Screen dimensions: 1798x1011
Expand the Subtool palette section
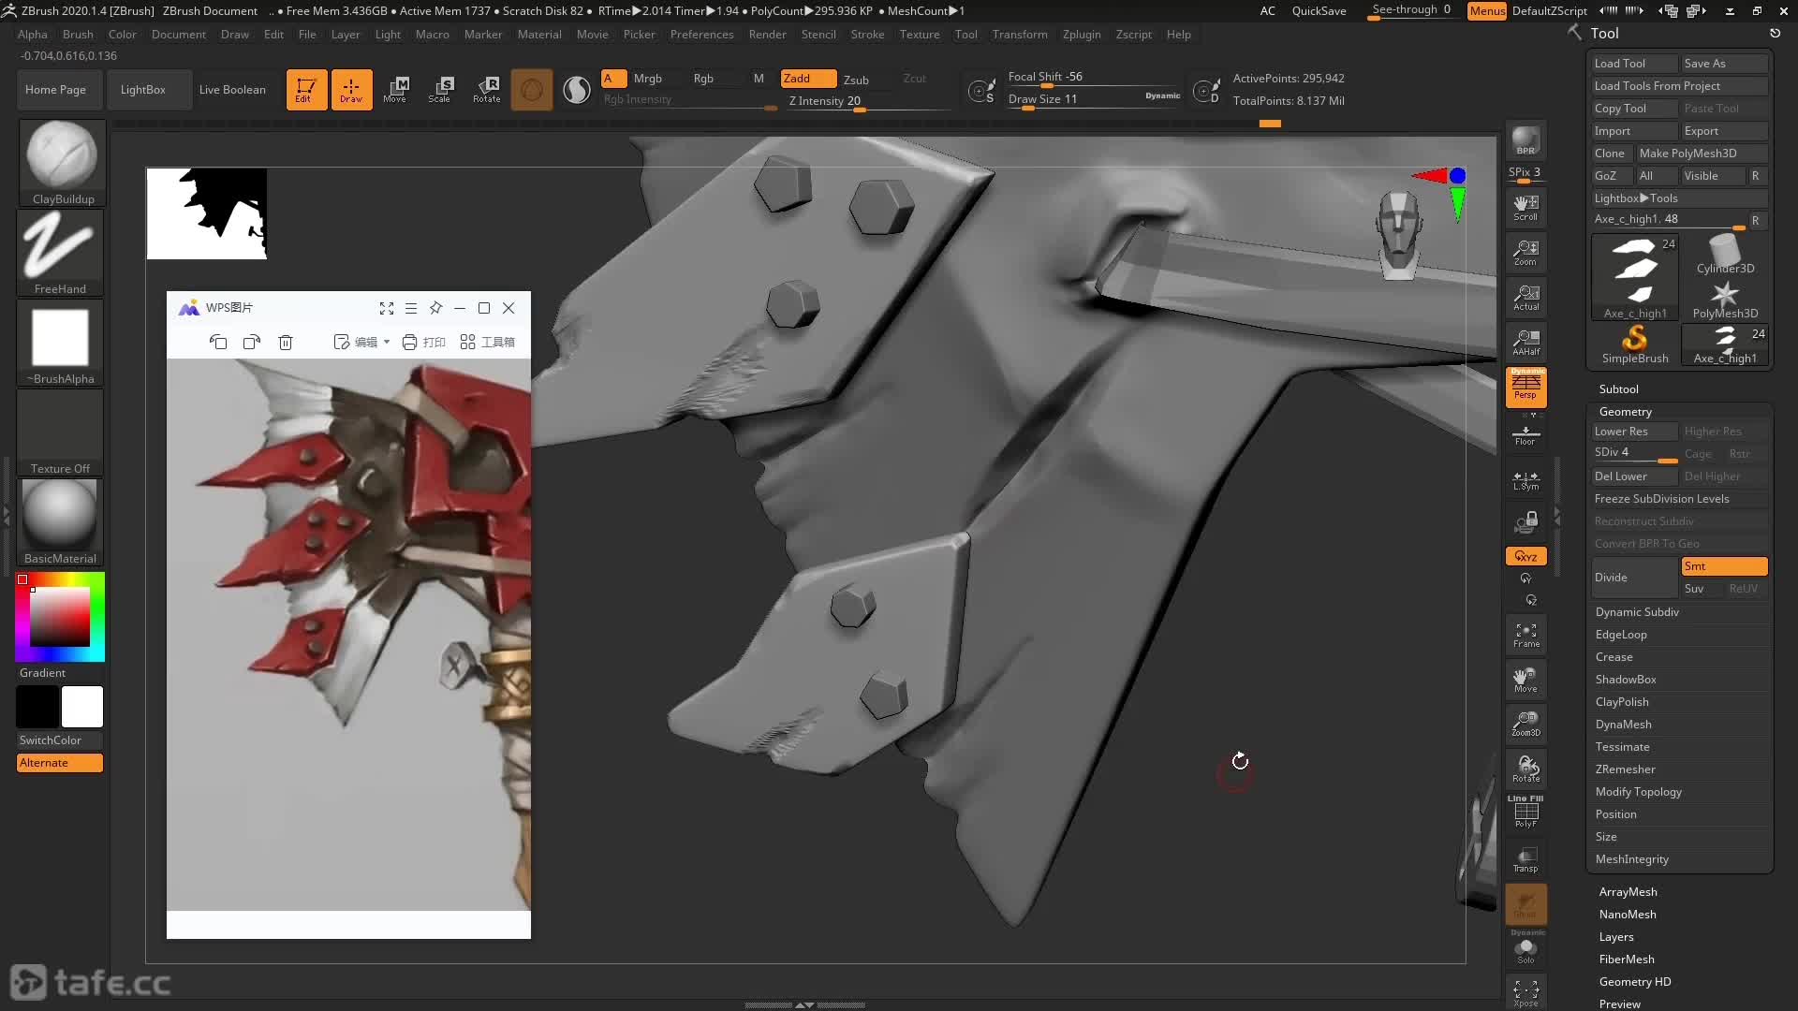coord(1618,389)
